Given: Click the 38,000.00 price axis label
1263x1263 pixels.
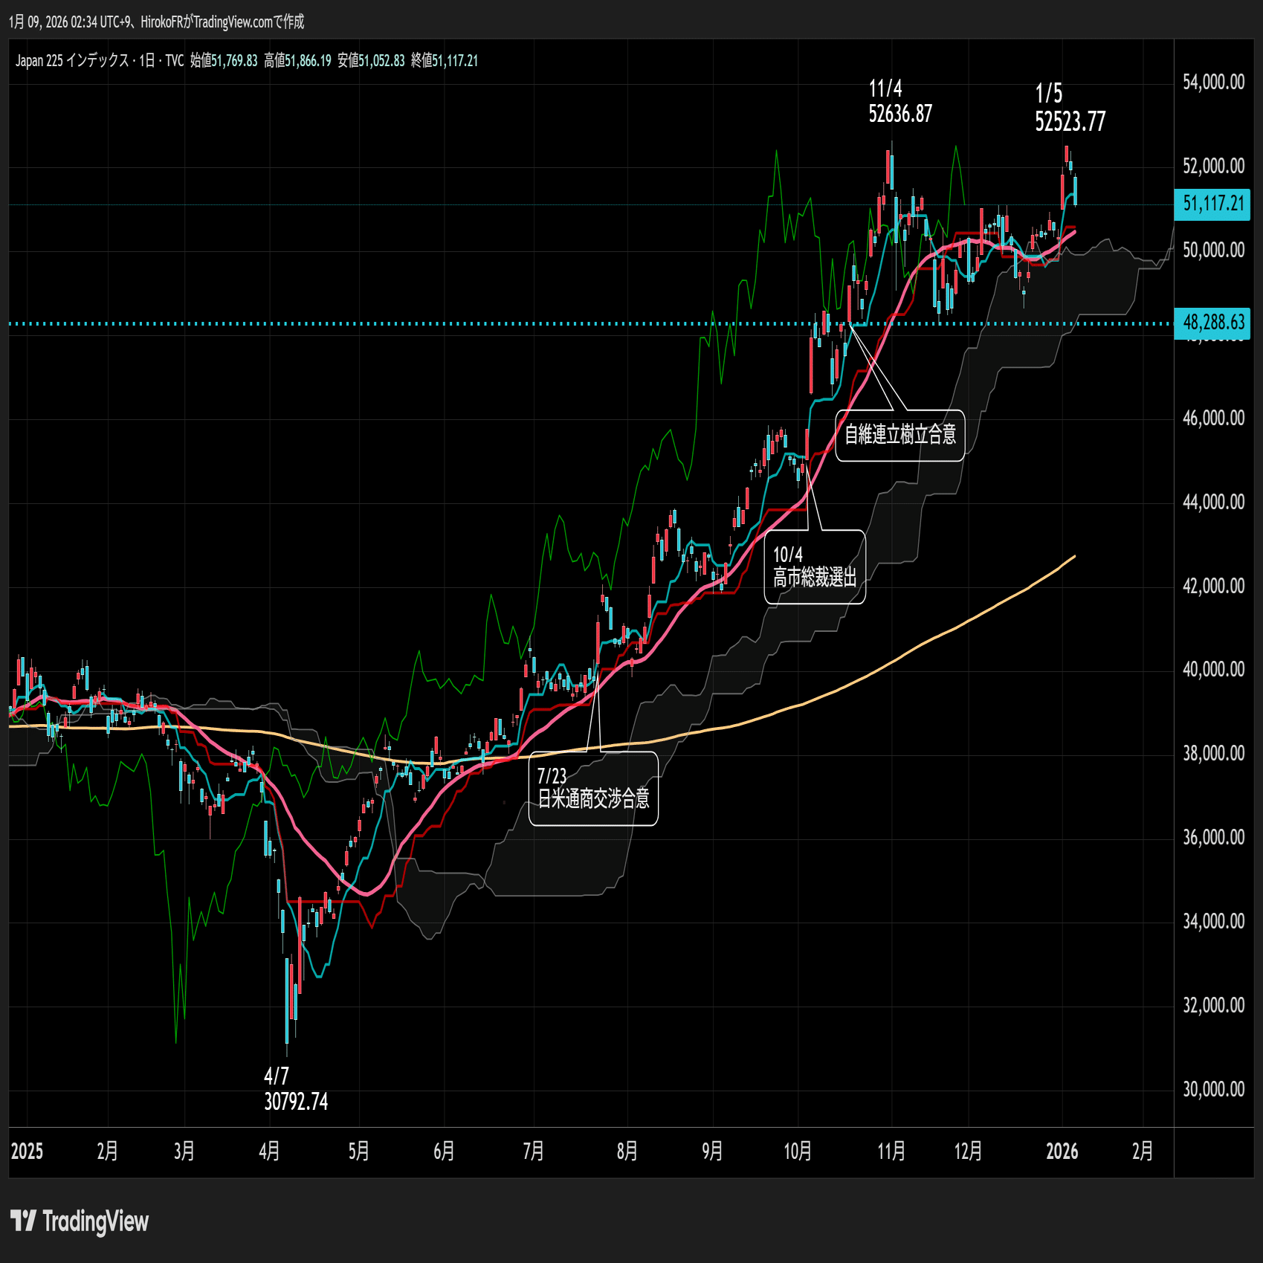Looking at the screenshot, I should click(x=1213, y=754).
